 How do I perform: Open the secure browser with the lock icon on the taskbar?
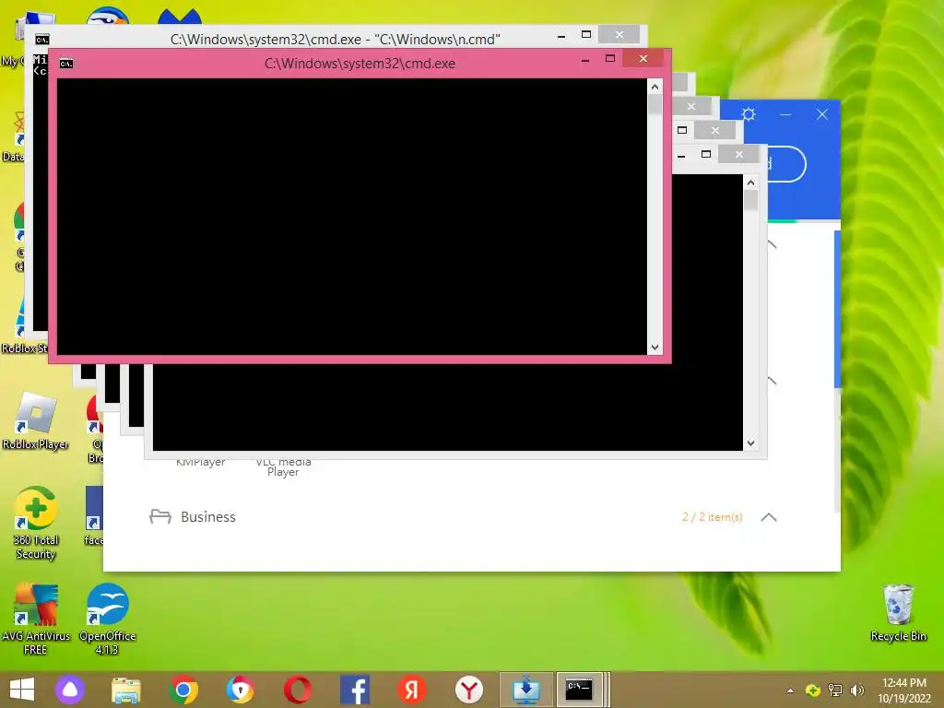pos(241,690)
